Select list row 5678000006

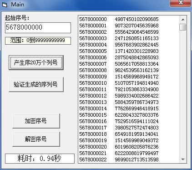[x=128, y=57]
